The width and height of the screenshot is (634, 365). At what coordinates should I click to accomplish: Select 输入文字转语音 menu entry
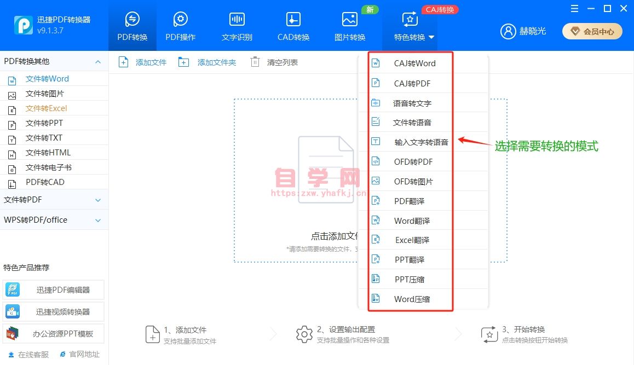(x=421, y=142)
